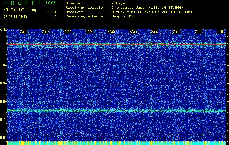The image size is (229, 145).
Task: Click the yellow and cyan intensity strip
Action: pos(117,143)
